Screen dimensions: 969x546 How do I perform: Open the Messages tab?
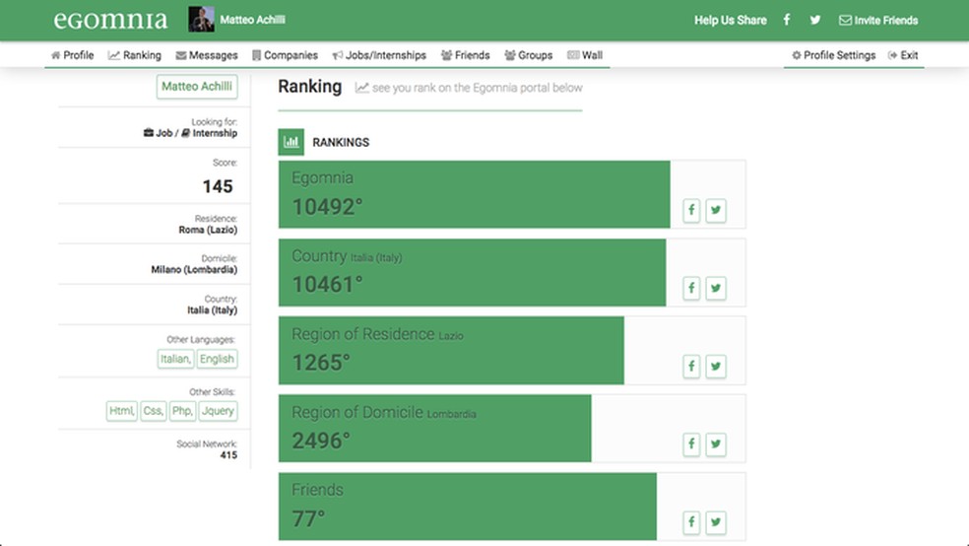(207, 55)
